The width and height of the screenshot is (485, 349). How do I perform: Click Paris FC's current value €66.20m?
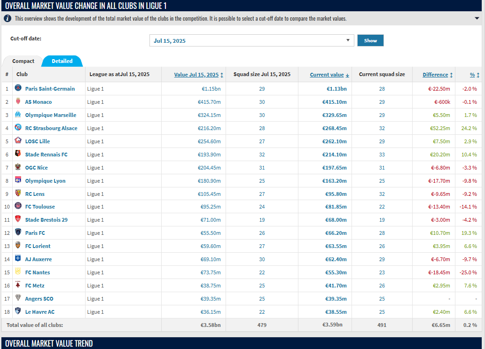click(336, 233)
